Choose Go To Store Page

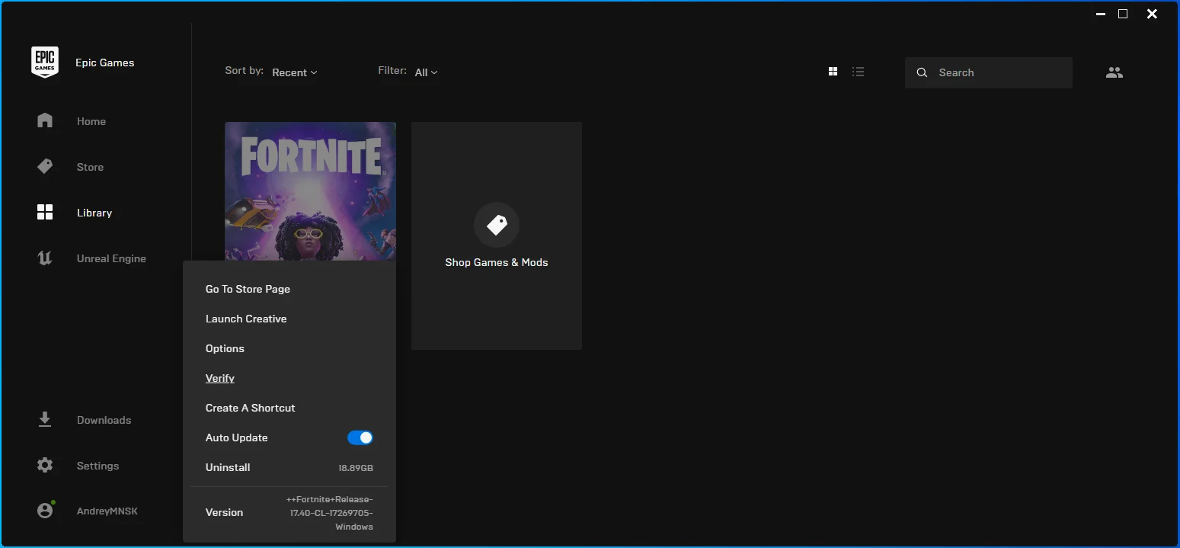248,289
